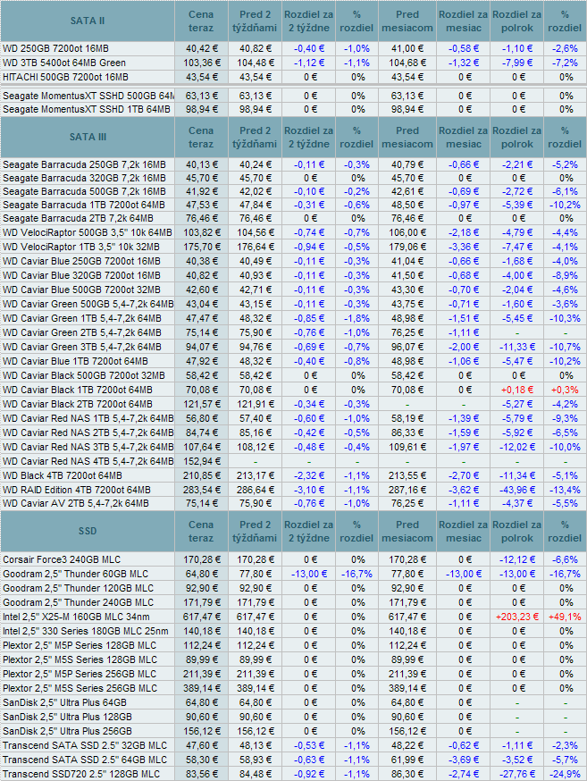587x781 pixels.
Task: Click half-year difference -43,96 €
Action: tap(517, 490)
